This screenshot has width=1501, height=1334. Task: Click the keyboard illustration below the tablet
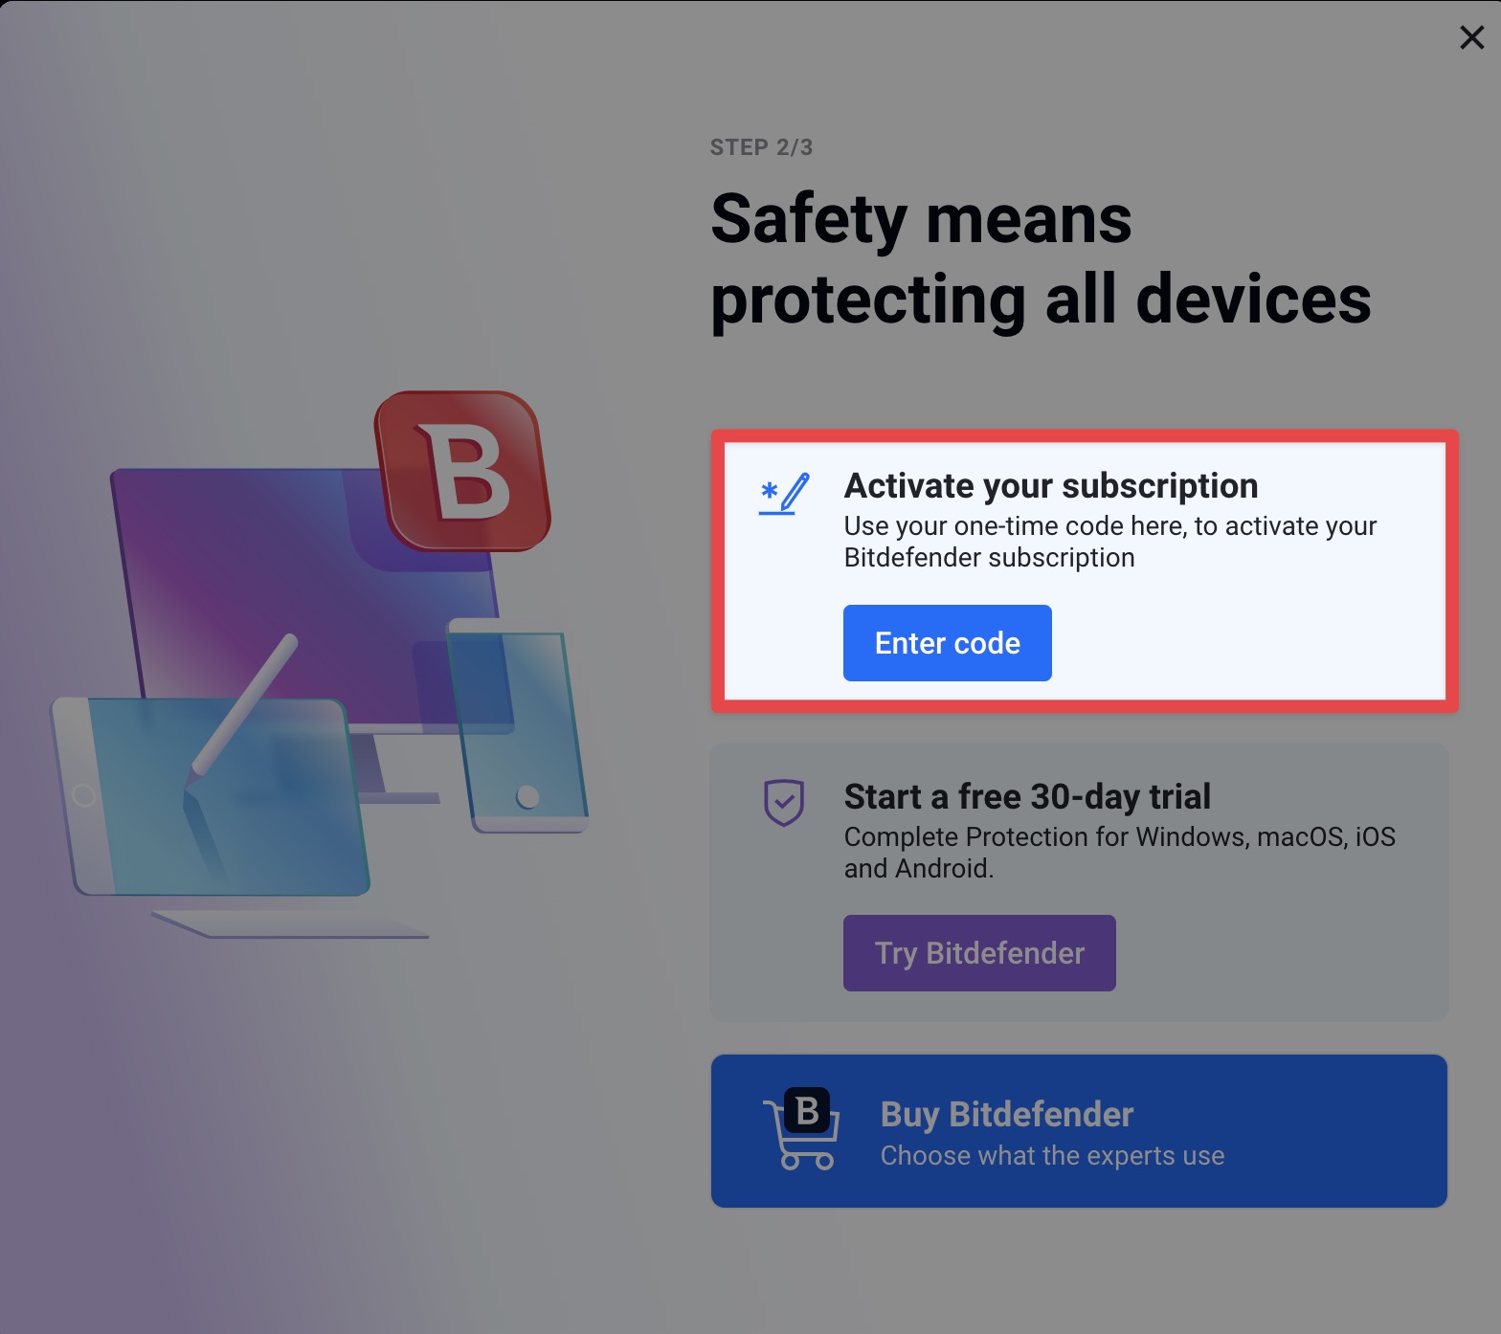point(290,924)
